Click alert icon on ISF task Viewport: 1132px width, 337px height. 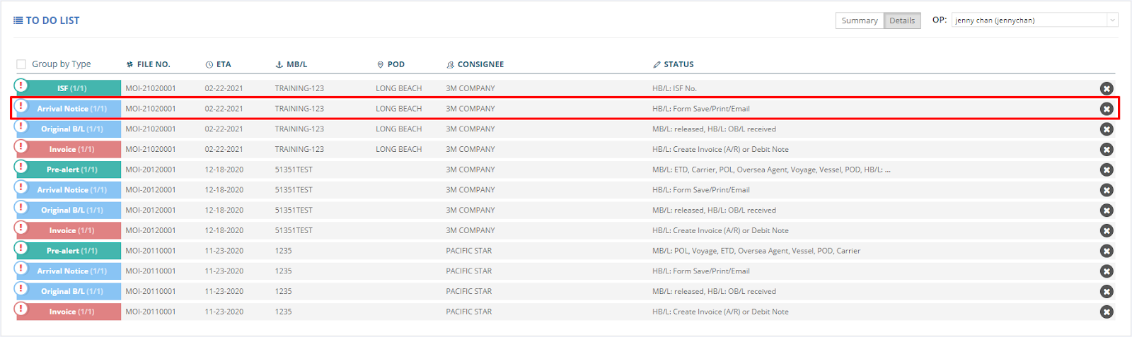coord(21,85)
